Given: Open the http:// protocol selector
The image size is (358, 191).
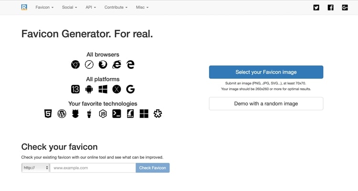Looking at the screenshot, I should 36,168.
